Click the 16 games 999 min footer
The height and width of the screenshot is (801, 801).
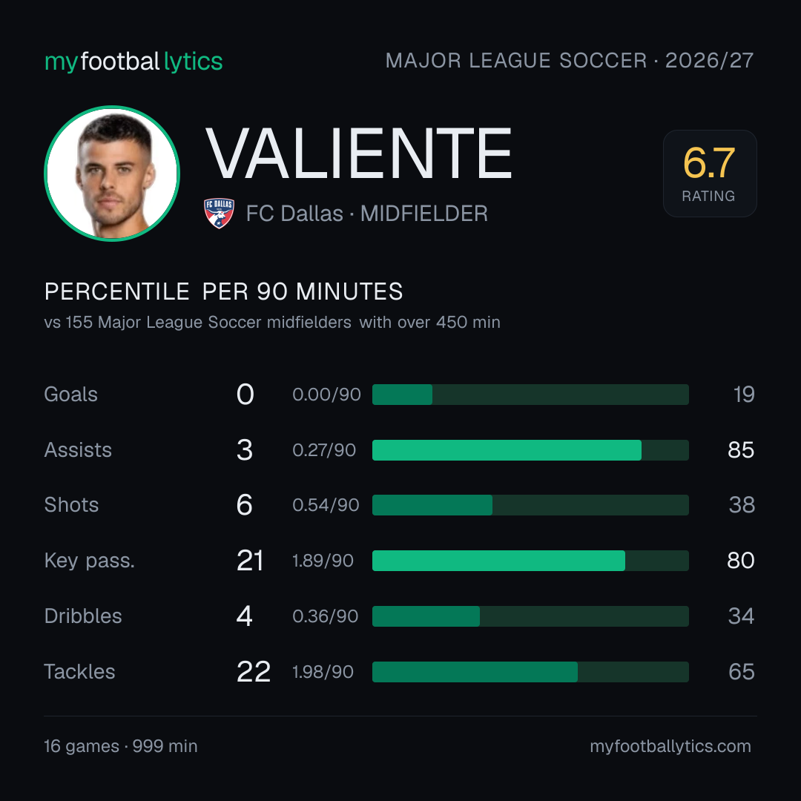121,746
